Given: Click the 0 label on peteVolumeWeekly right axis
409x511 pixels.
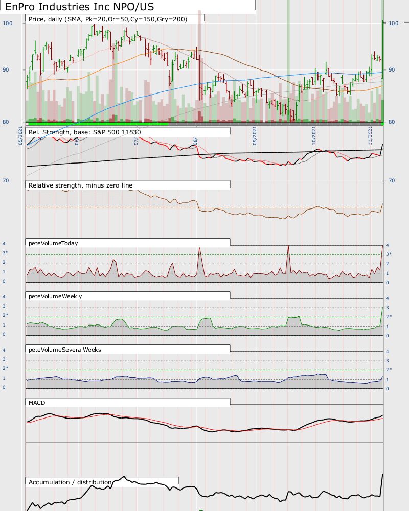Looking at the screenshot, I should pyautogui.click(x=388, y=336).
